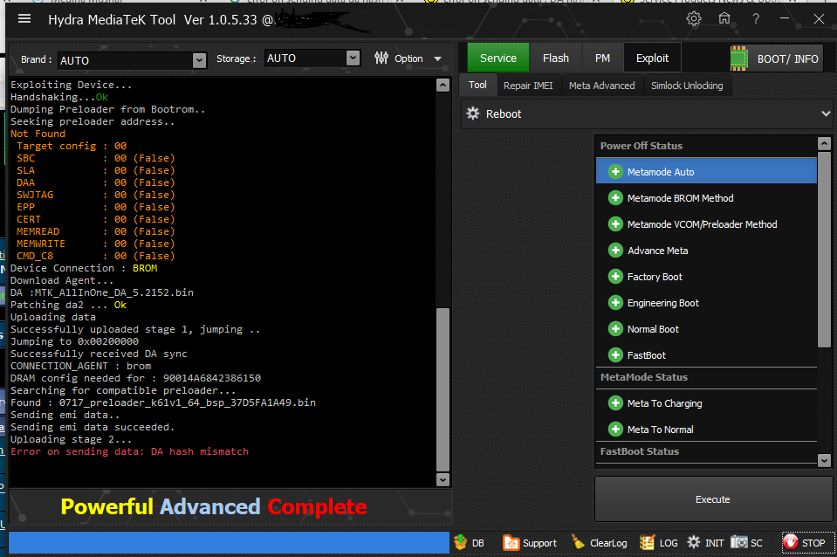Screen dimensions: 837x557
Task: Click the log scrollbar thumb
Action: (443, 389)
